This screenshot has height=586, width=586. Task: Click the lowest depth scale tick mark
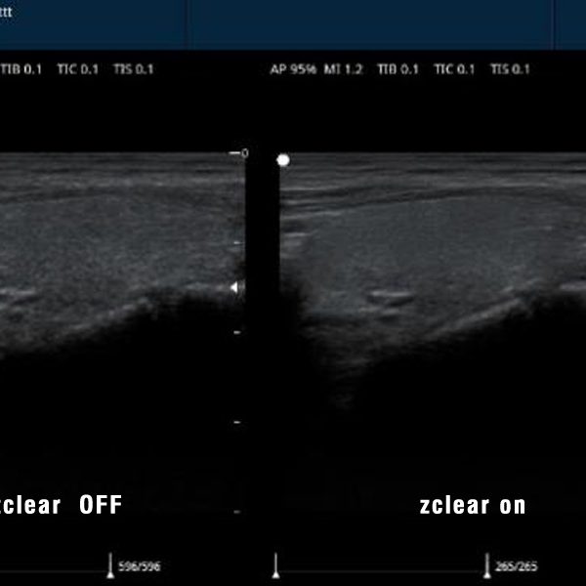click(x=236, y=512)
